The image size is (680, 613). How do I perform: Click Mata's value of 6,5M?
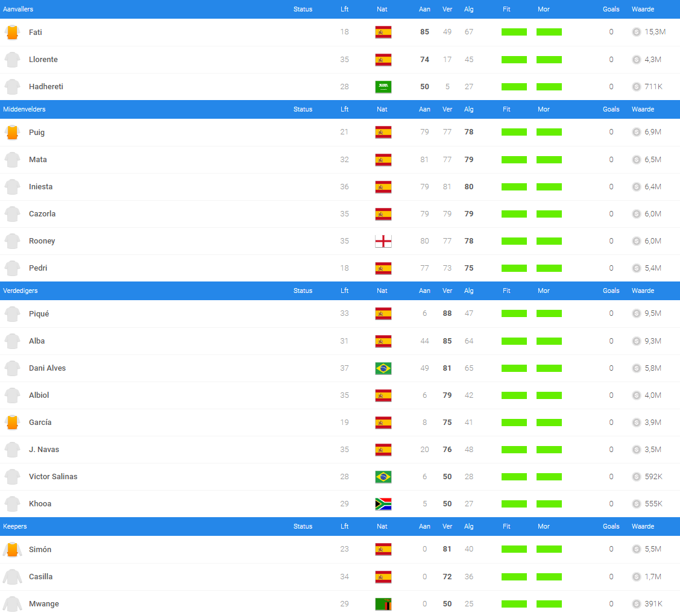tap(653, 160)
